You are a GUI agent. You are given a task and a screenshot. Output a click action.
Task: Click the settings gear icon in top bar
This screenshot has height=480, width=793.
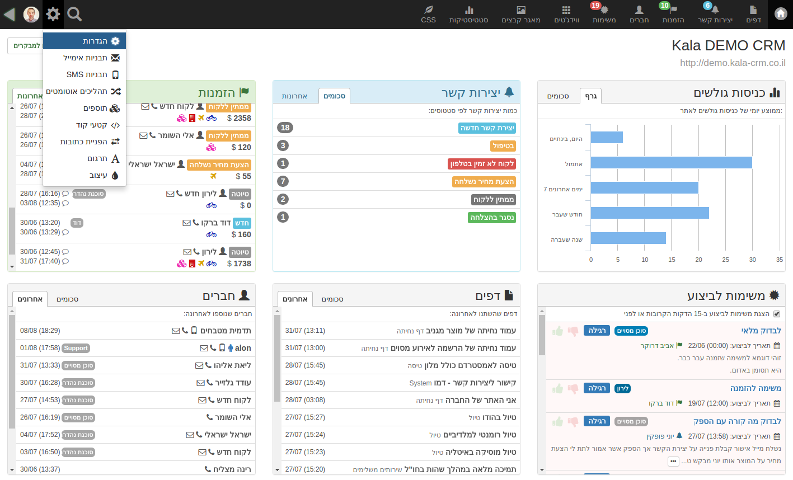[x=53, y=14]
